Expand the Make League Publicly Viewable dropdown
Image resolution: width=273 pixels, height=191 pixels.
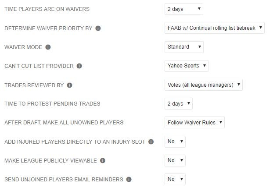[175, 160]
